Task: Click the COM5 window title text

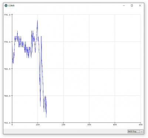Action: [11, 6]
